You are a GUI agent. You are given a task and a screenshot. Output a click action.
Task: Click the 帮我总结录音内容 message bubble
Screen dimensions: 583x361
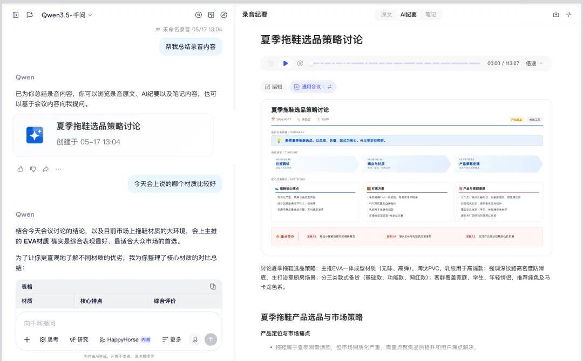[x=191, y=47]
